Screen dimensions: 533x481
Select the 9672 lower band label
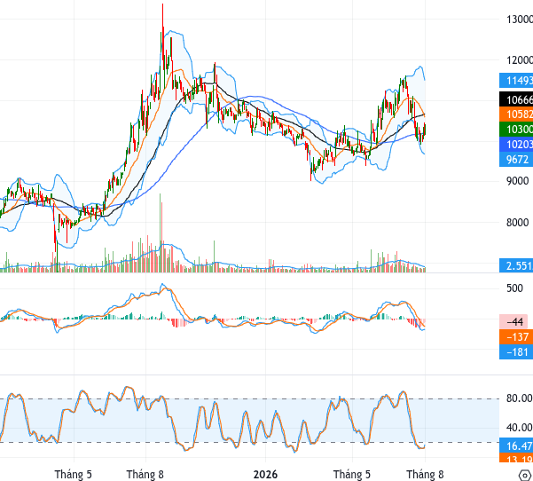[516, 159]
